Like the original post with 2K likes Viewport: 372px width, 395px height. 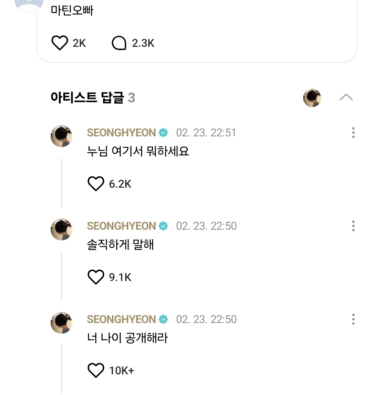tap(60, 43)
